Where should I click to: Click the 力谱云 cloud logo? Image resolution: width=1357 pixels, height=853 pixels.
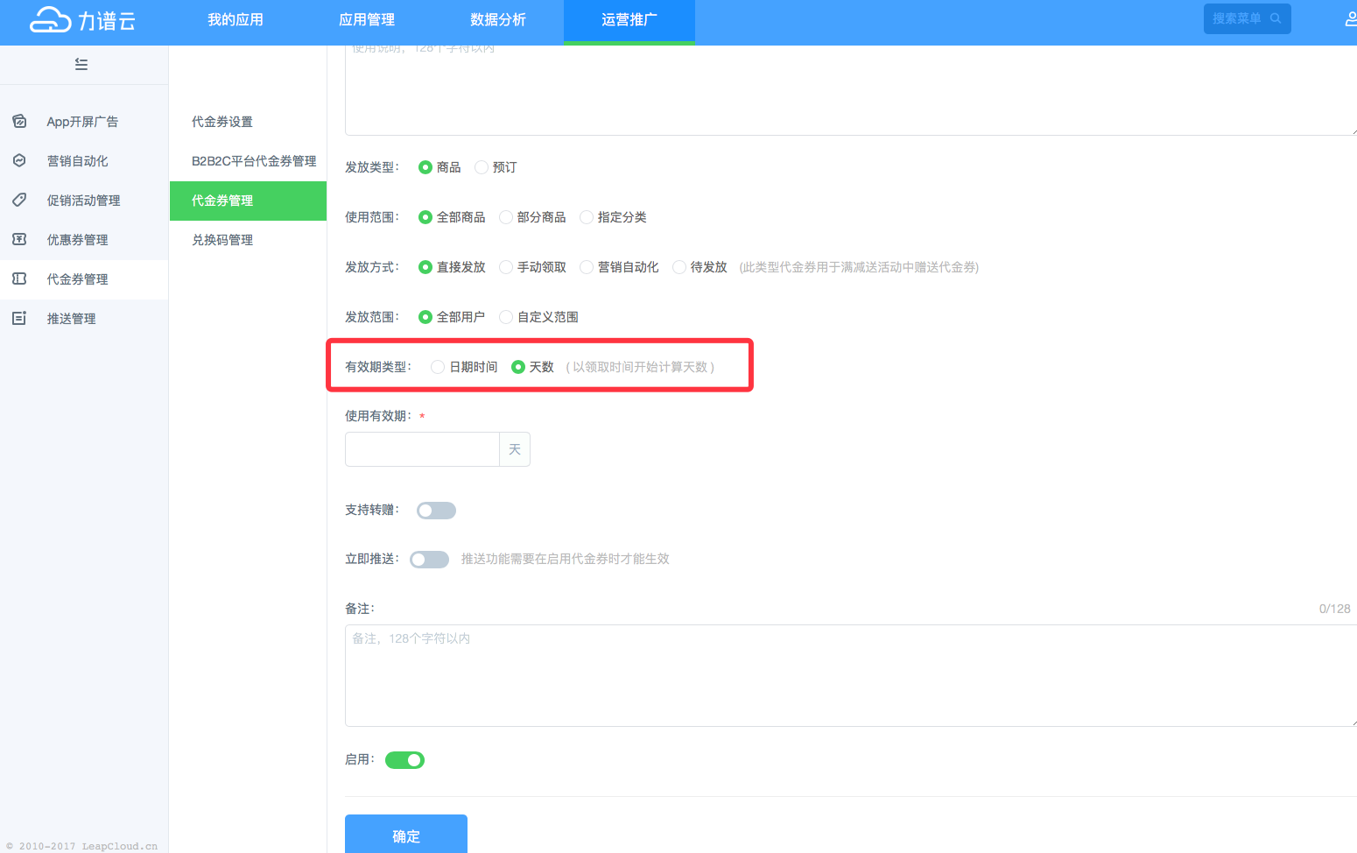coord(83,19)
